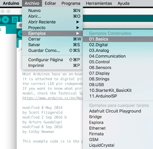153x149 pixels.
Task: Open the Ayuda menu
Action: (124, 3)
